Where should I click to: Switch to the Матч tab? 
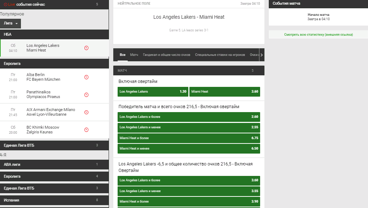[x=134, y=55]
